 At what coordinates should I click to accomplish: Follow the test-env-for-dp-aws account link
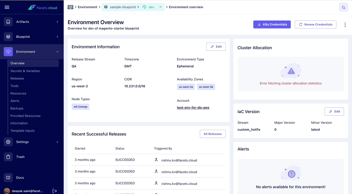pos(193,107)
